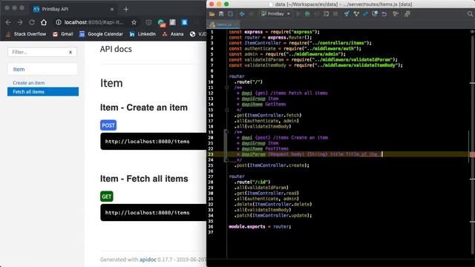This screenshot has width=475, height=267.
Task: Click the Synchronize icon beside the save icon
Action: point(231,14)
